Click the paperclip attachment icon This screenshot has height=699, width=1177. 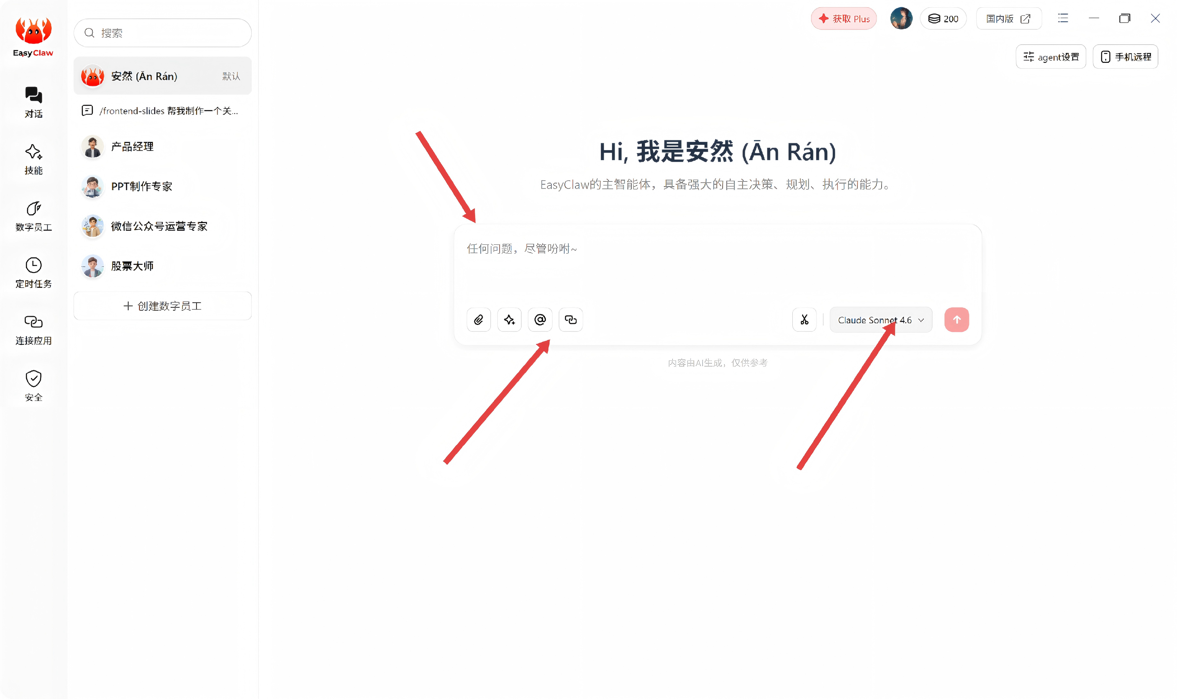[478, 320]
